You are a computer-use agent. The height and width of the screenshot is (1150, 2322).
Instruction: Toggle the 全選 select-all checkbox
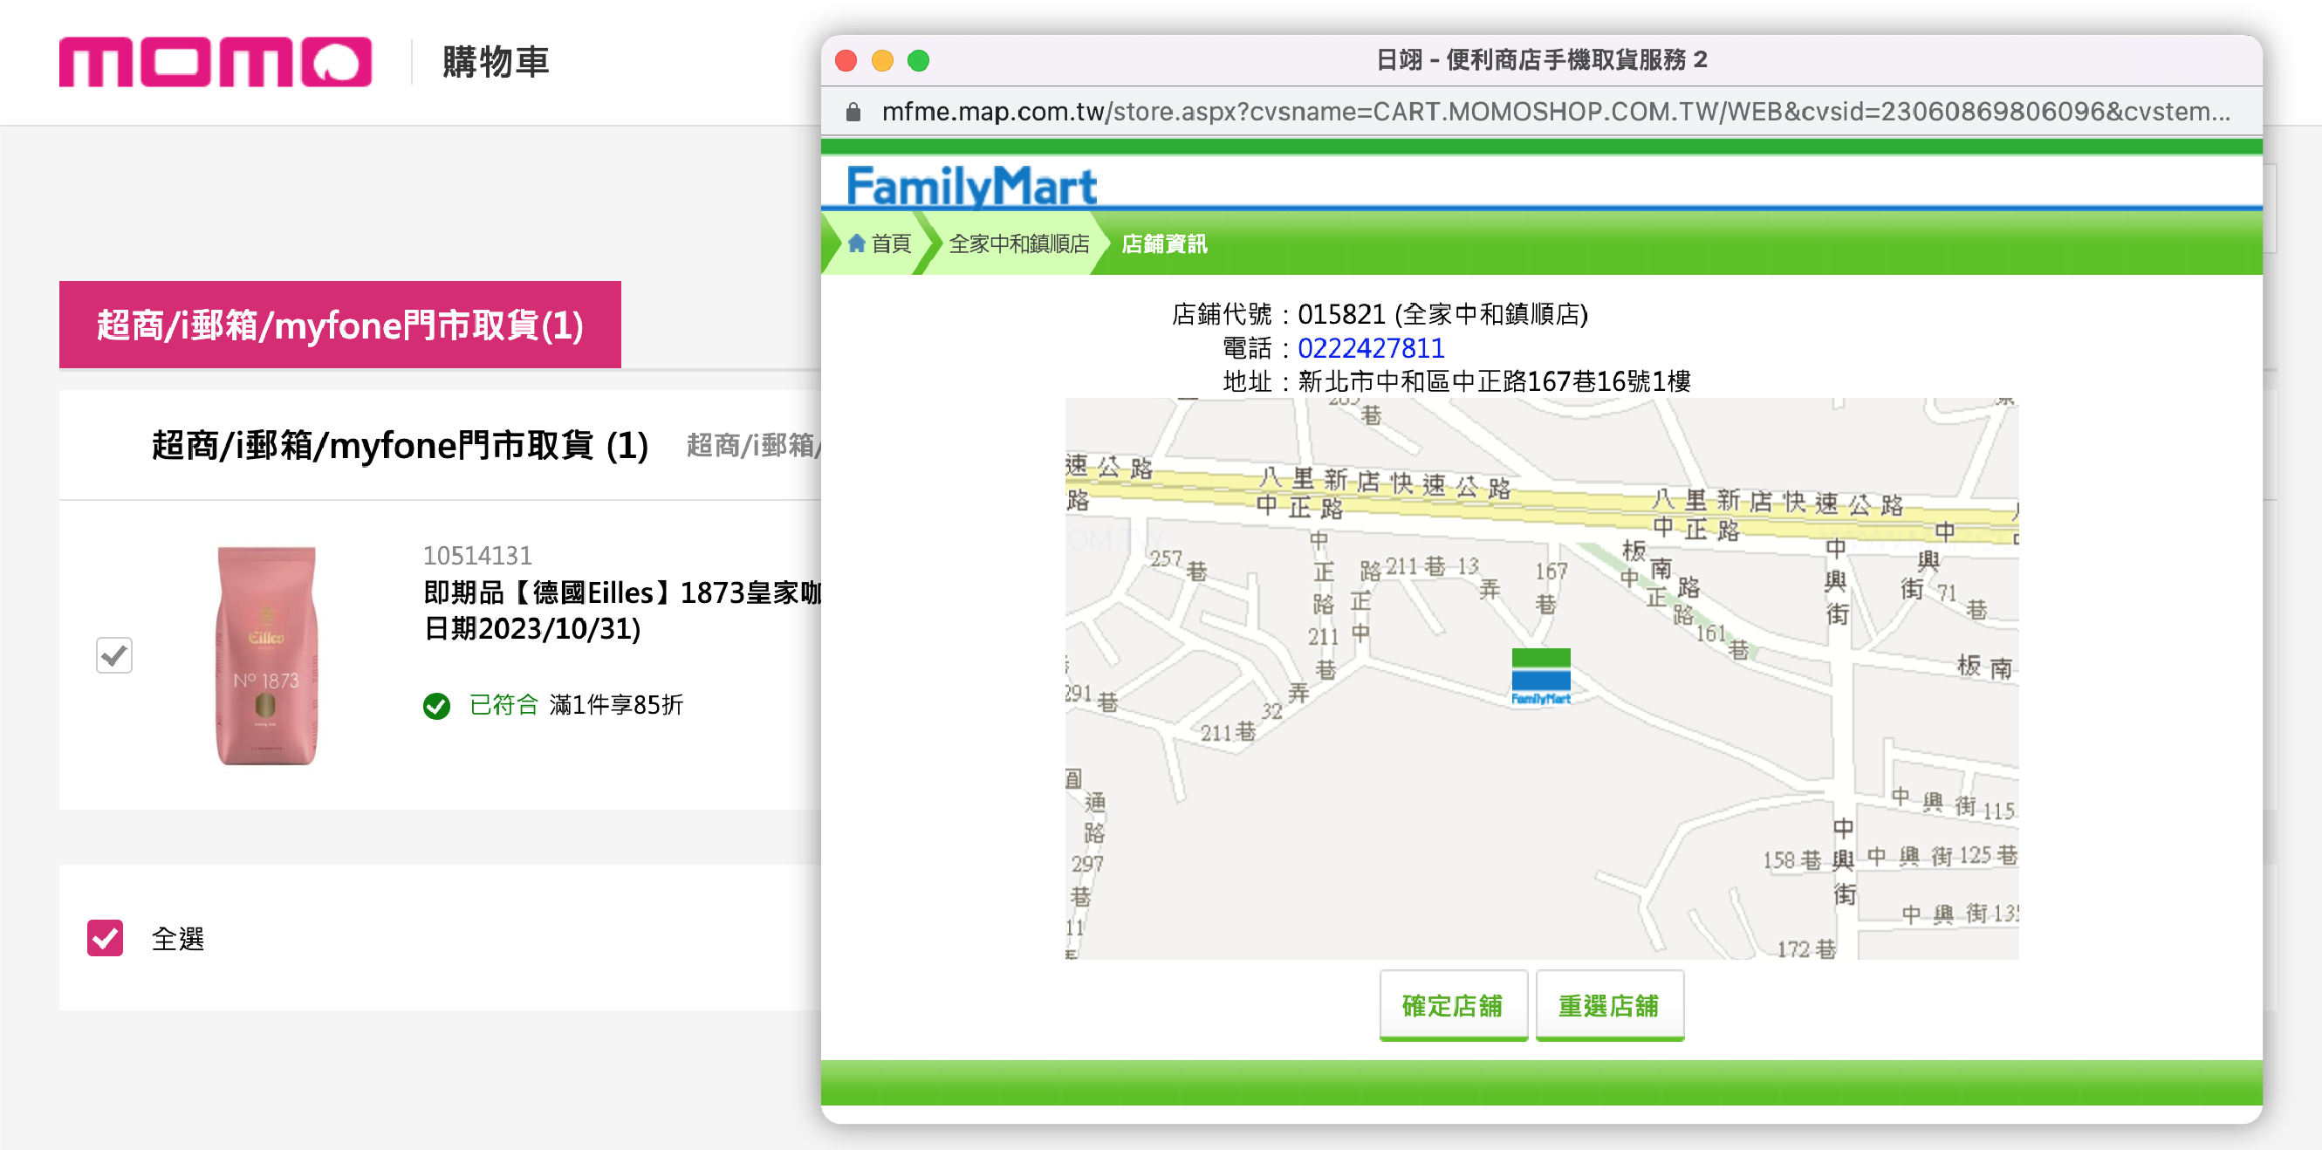106,938
